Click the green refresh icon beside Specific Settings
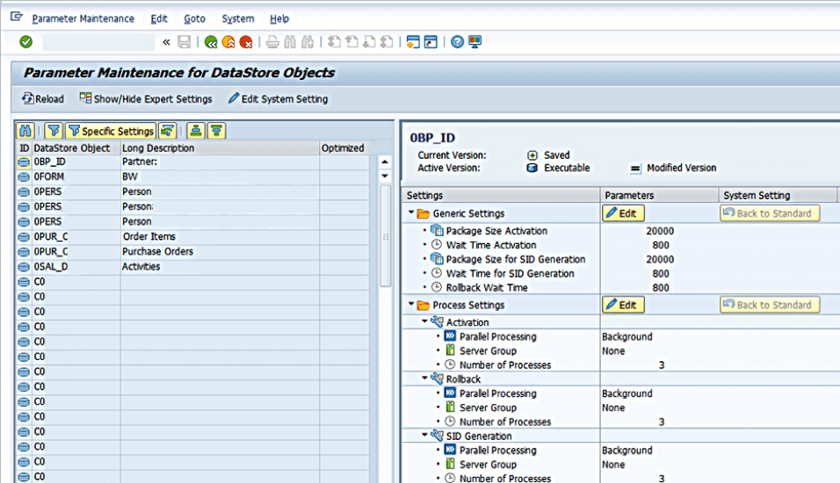This screenshot has height=483, width=840. click(x=168, y=131)
